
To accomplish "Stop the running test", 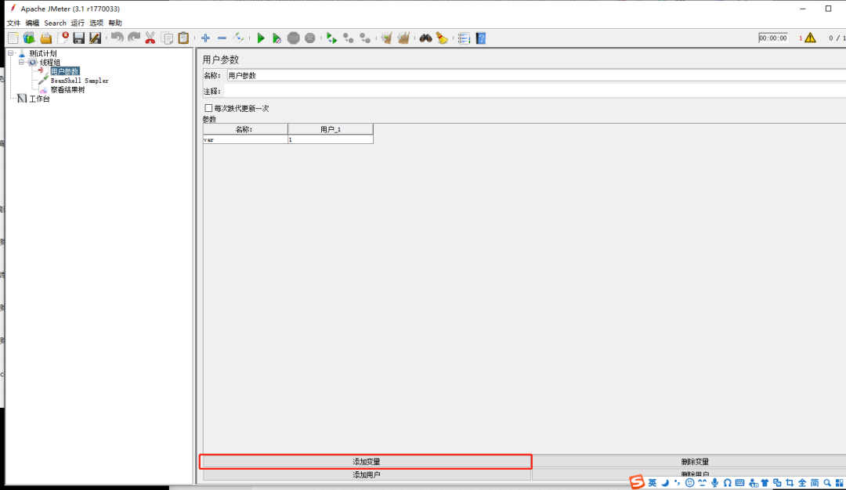I will pos(294,38).
